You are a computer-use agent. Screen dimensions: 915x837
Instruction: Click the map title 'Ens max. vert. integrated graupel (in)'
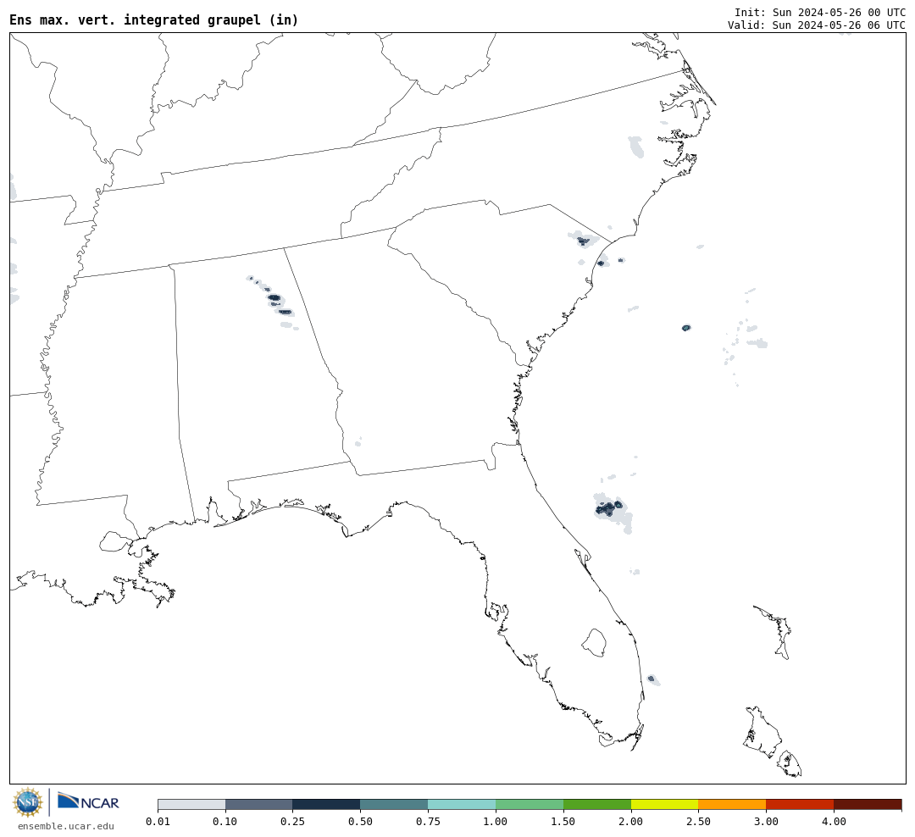tap(154, 19)
